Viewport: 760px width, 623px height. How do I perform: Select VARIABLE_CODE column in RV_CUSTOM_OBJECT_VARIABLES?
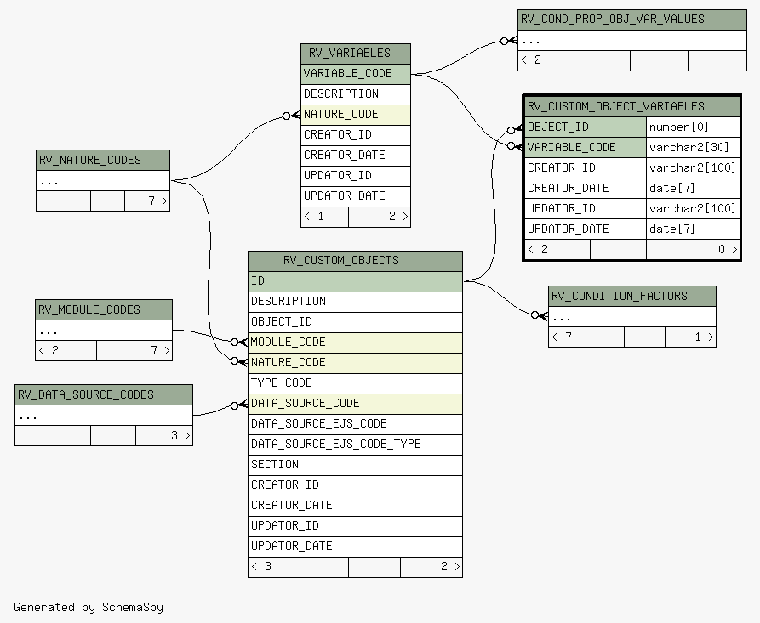(586, 148)
